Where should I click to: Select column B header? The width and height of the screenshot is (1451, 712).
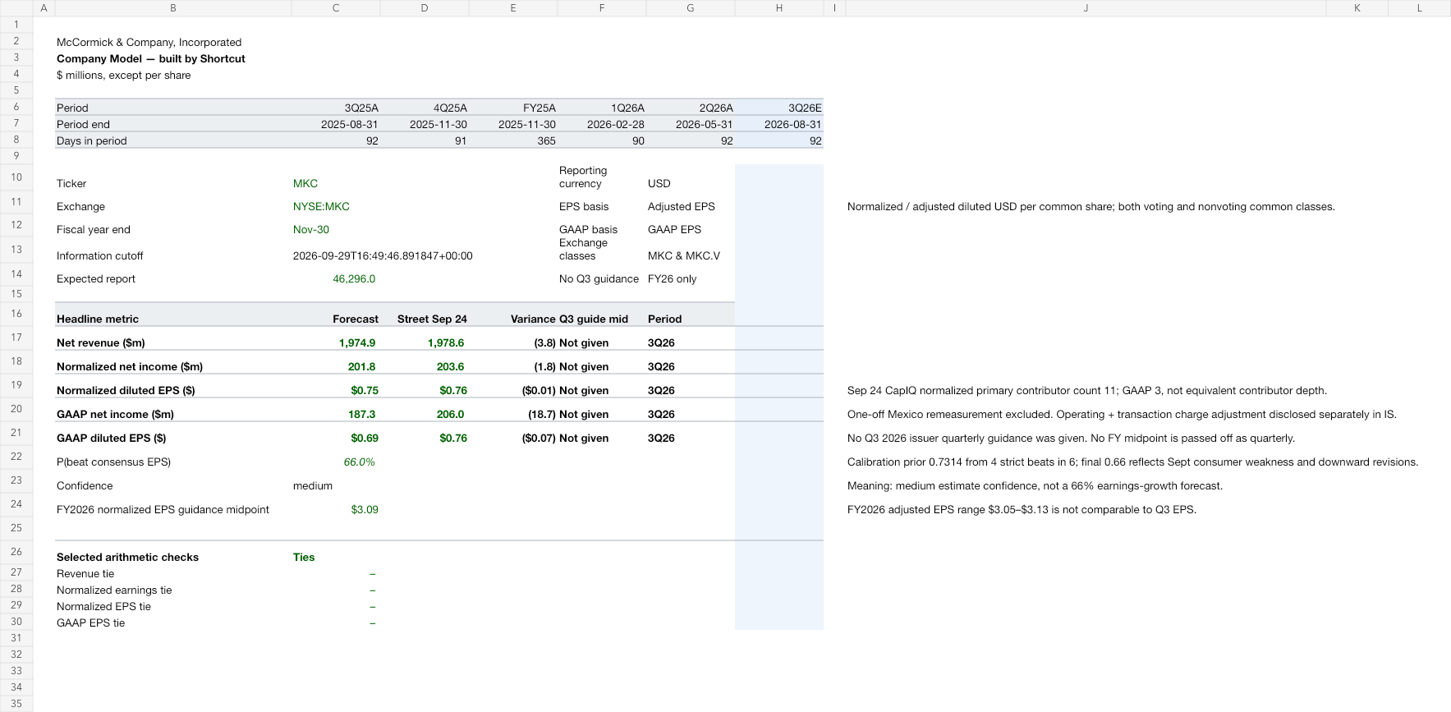[x=173, y=8]
